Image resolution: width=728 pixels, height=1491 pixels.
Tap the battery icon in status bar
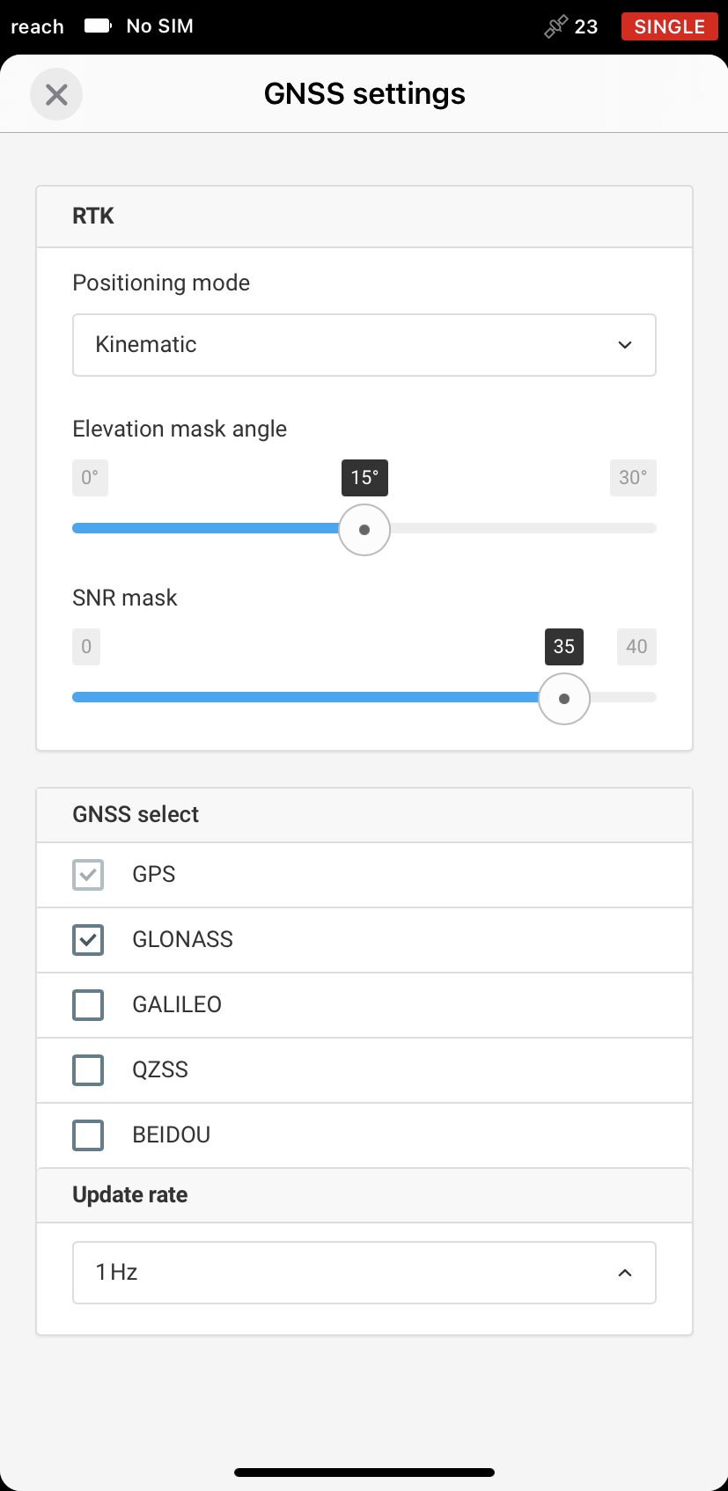tap(98, 26)
